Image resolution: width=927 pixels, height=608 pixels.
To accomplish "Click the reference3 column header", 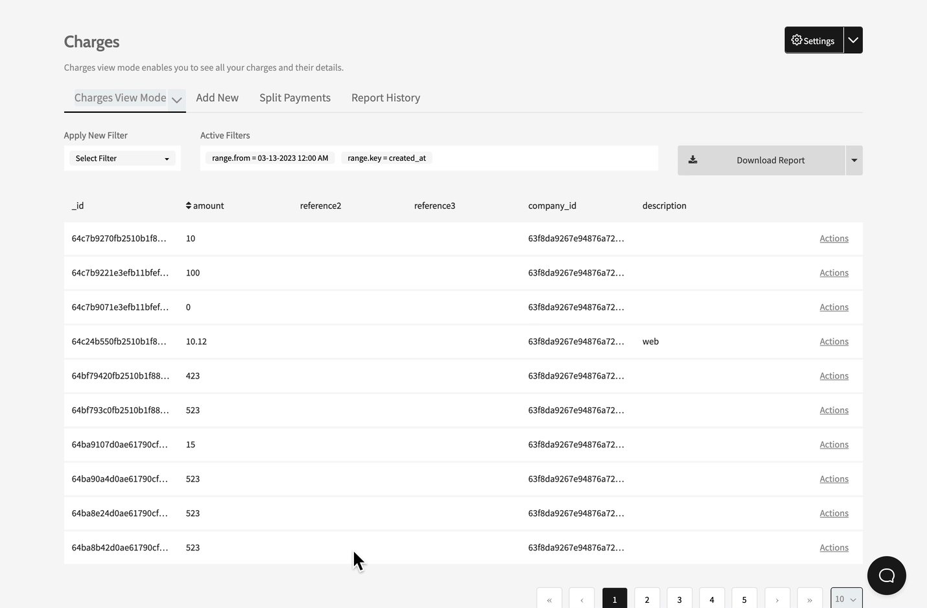I will coord(434,205).
